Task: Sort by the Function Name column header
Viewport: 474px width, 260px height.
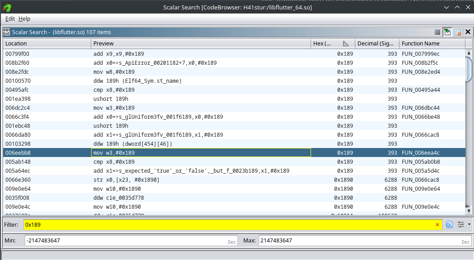Action: [x=432, y=44]
